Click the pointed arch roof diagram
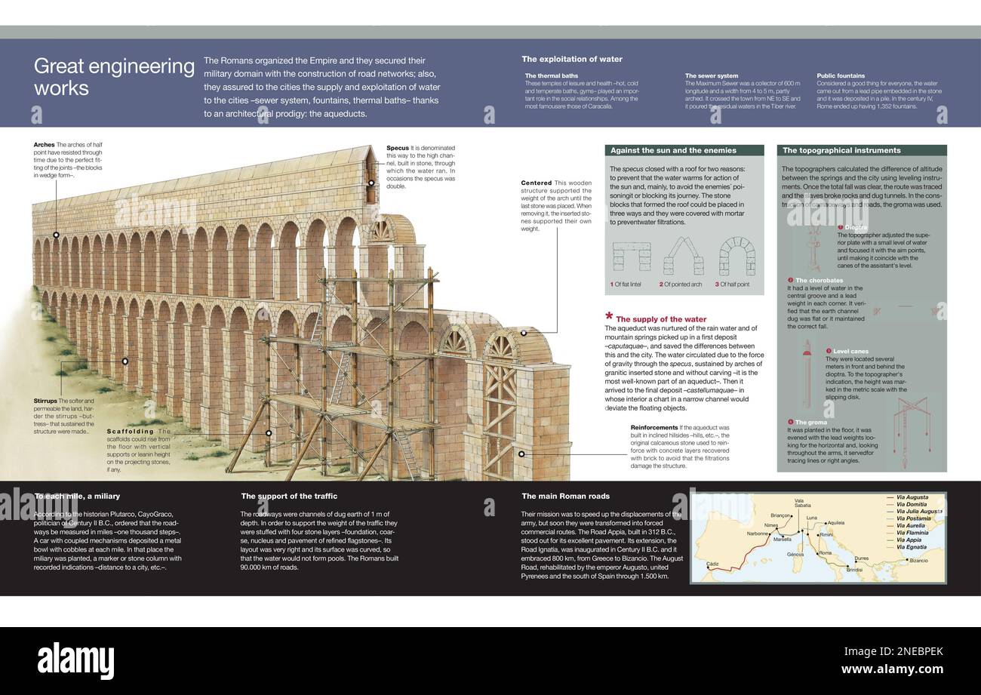Viewport: 981px width, 695px height. (x=683, y=256)
